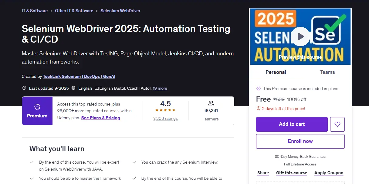Click Gift this course
Viewport: 369px width, 184px height.
292,173
